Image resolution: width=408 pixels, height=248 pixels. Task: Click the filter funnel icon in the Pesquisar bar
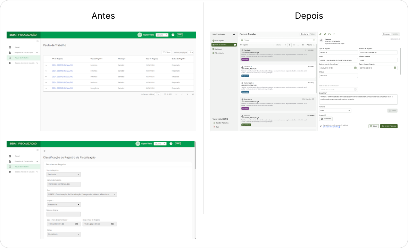point(314,40)
